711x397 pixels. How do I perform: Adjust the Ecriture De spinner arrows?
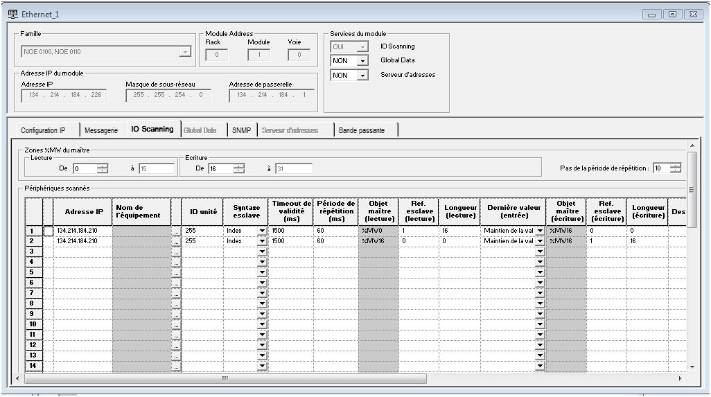(x=239, y=168)
